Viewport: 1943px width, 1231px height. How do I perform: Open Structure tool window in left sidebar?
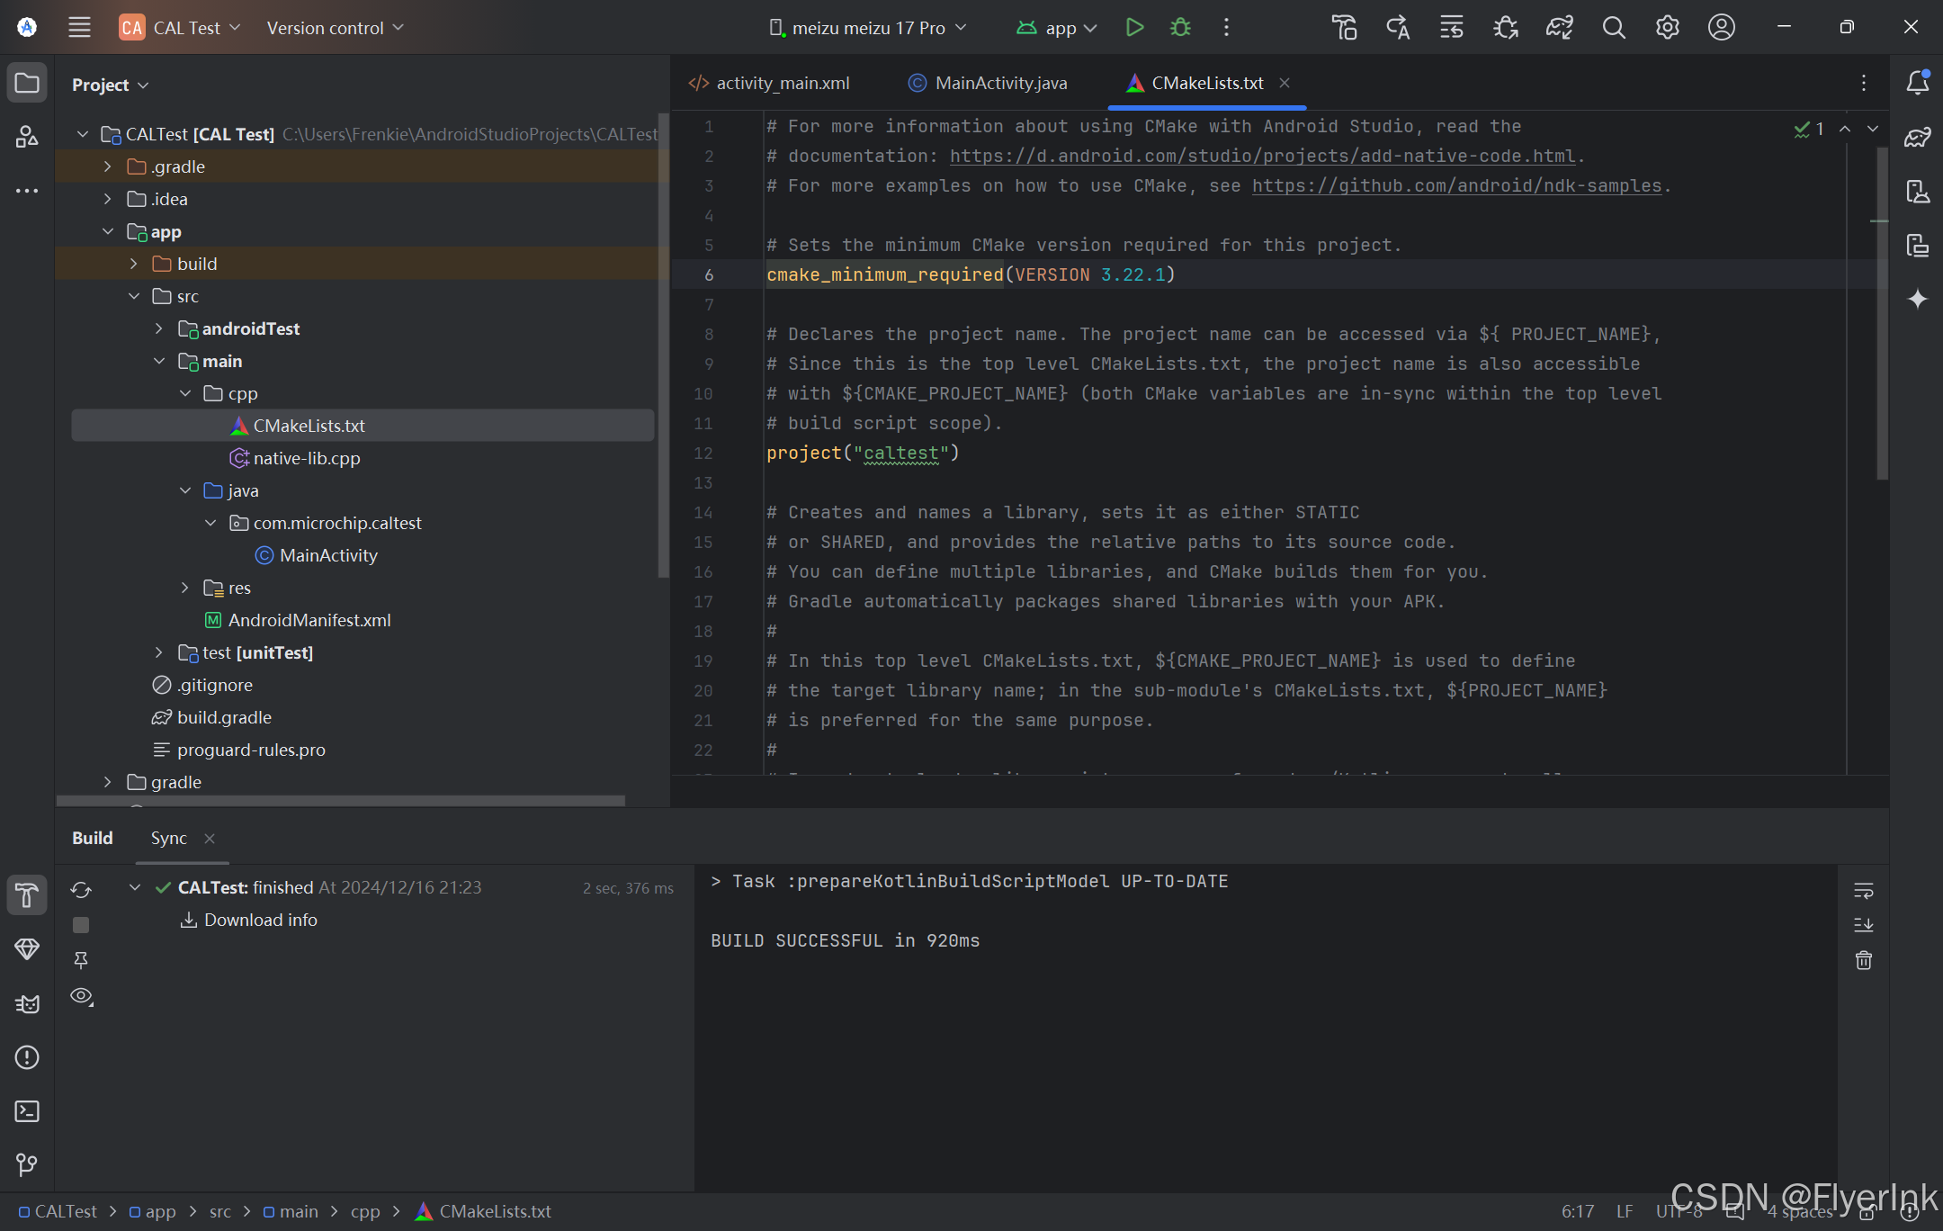(27, 137)
